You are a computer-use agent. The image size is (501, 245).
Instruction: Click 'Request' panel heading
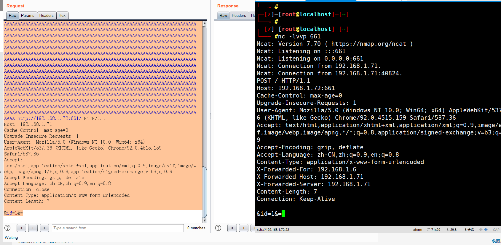click(x=15, y=6)
